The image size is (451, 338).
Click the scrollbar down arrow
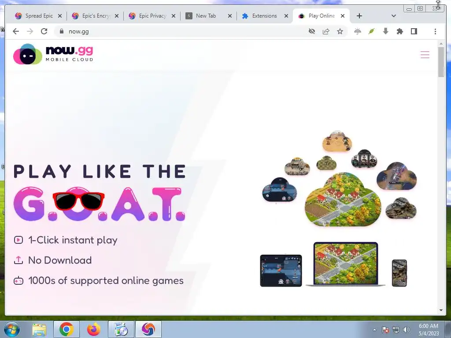441,310
